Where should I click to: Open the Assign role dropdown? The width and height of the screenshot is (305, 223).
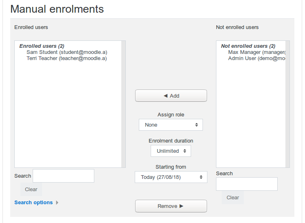tap(171, 125)
